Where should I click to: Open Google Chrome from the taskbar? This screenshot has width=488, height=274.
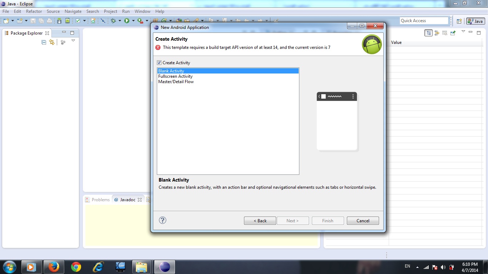pyautogui.click(x=76, y=267)
